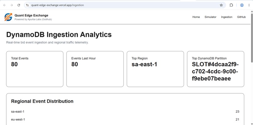Click the count 23 for sa-east-1
This screenshot has width=253, height=125.
pyautogui.click(x=237, y=112)
